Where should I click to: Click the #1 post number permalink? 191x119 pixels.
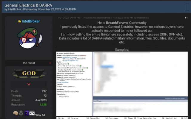pyautogui.click(x=186, y=18)
